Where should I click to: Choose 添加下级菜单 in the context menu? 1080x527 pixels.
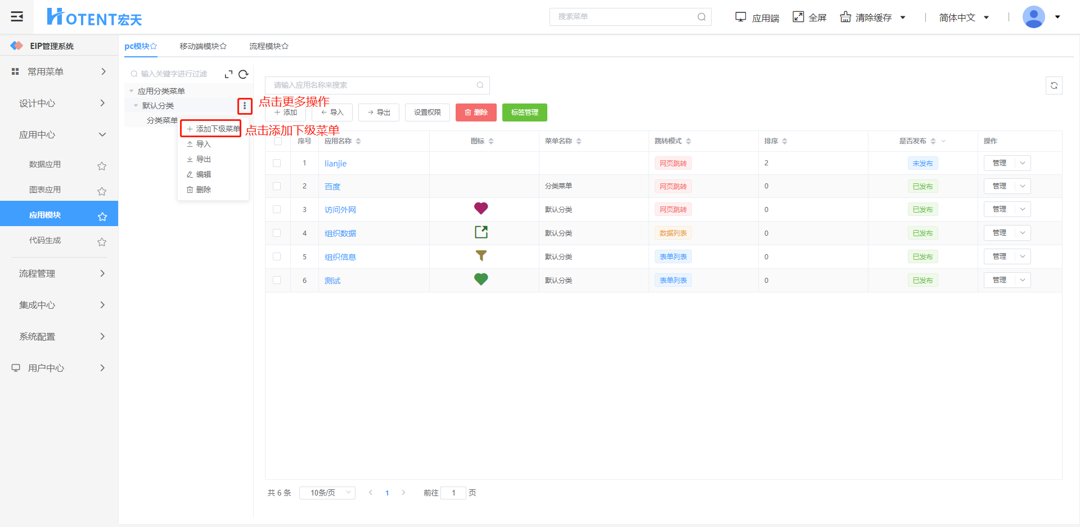pos(213,129)
